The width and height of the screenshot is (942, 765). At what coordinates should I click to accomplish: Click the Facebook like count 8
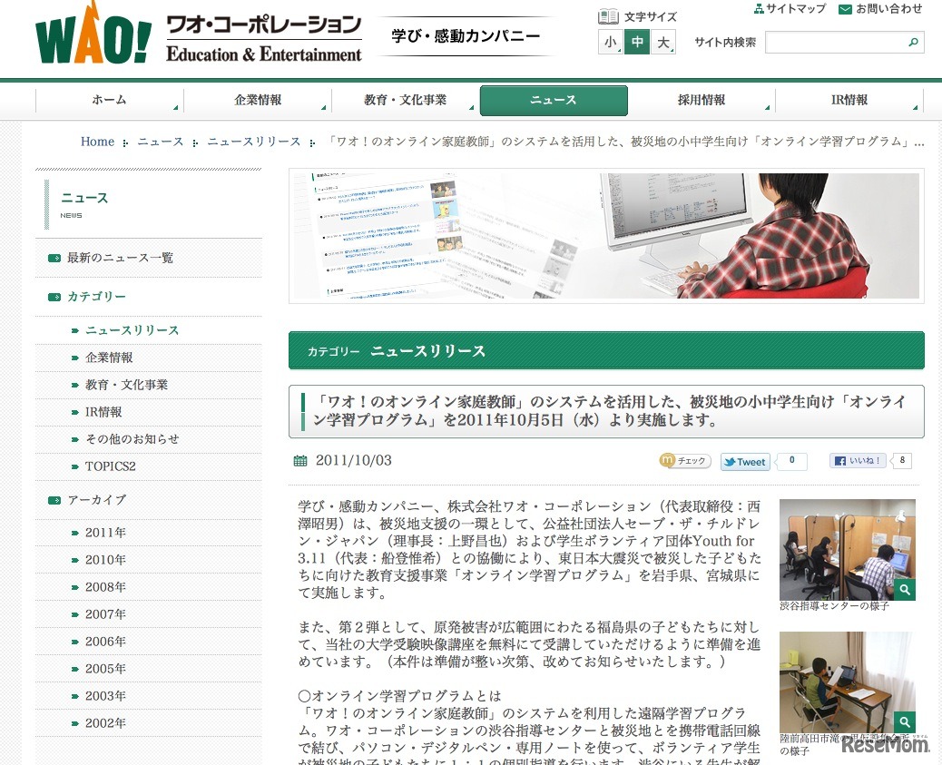coord(902,461)
